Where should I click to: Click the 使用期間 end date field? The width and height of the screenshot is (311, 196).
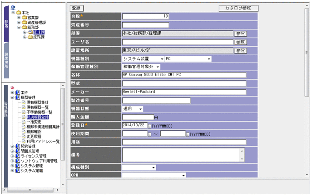click(x=173, y=134)
